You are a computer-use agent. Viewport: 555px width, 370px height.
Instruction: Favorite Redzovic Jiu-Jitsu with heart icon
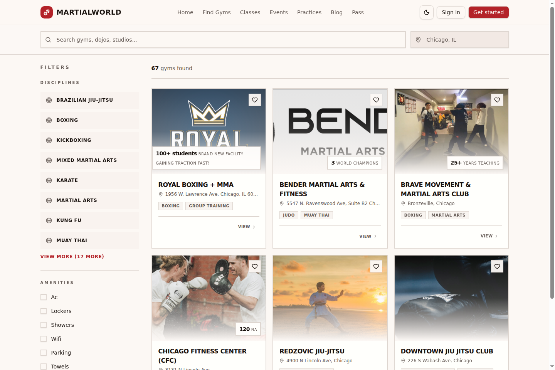(x=376, y=266)
